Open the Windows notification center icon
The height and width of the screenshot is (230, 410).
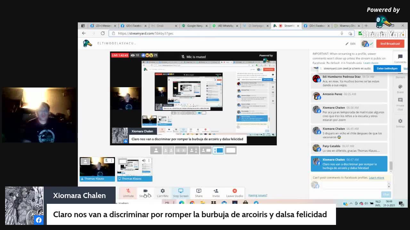coord(401,203)
